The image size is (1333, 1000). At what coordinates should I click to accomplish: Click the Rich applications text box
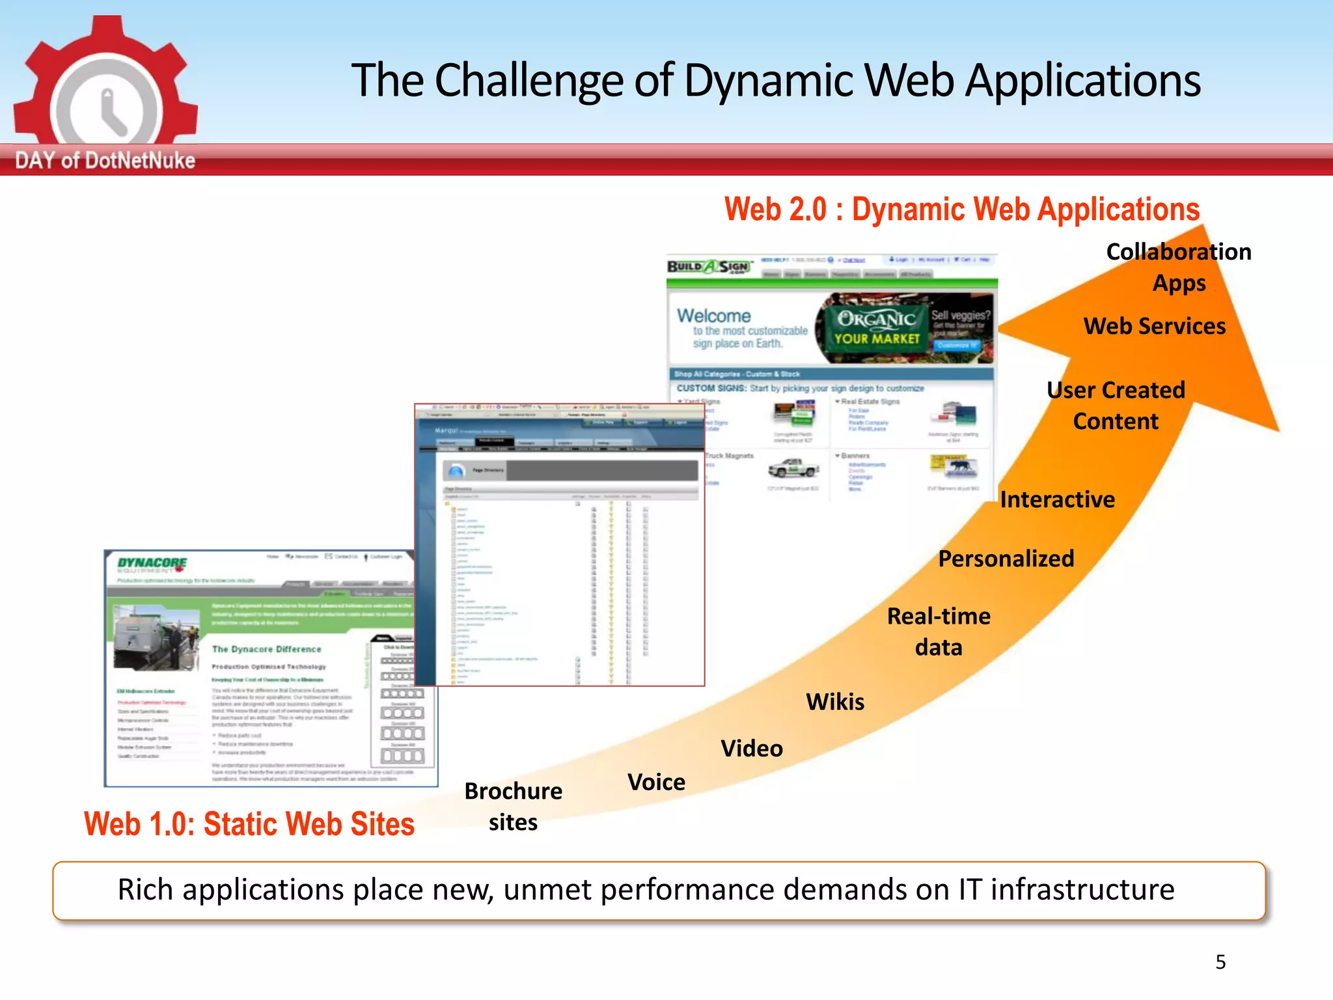click(659, 890)
